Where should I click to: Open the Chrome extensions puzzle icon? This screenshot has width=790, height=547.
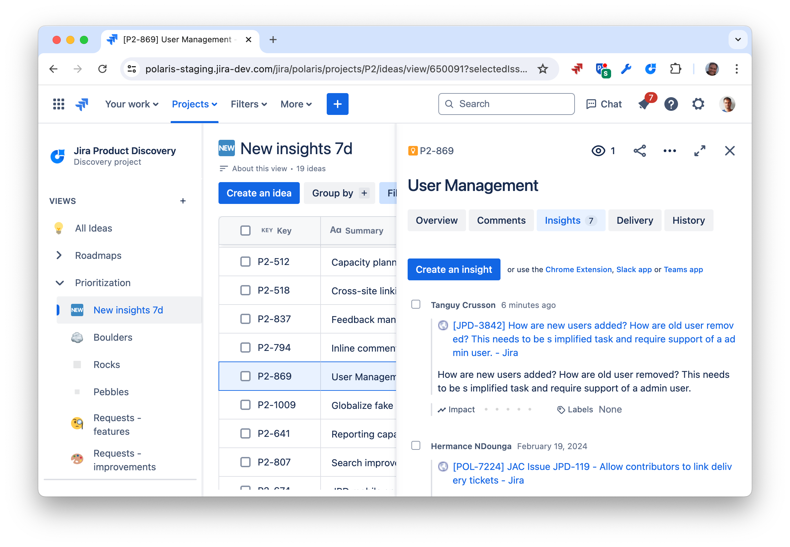(x=675, y=69)
